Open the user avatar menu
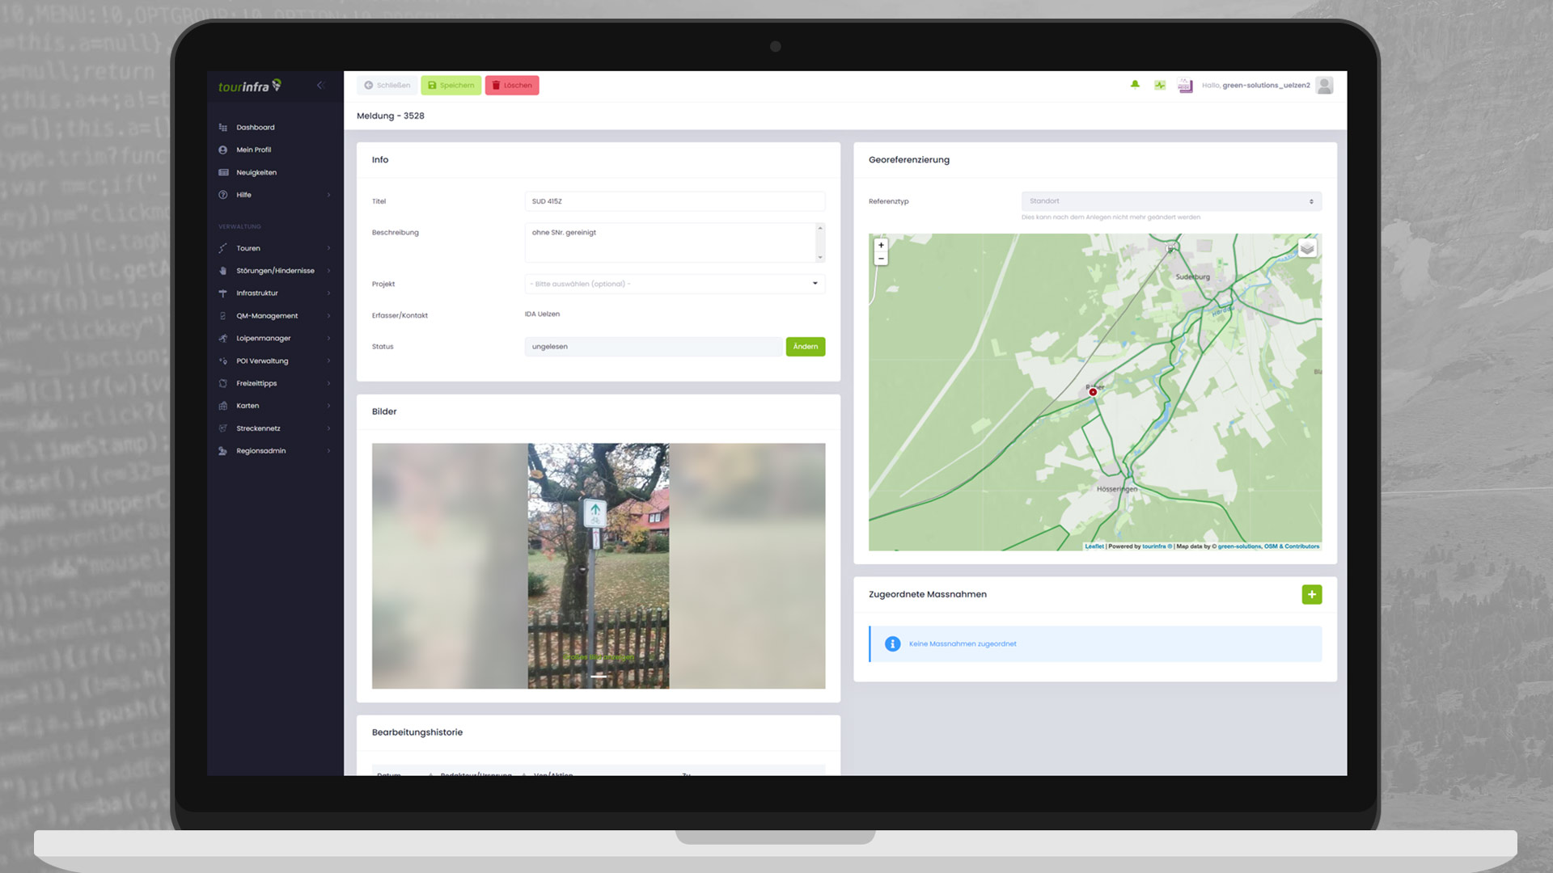Viewport: 1553px width, 873px height. point(1324,85)
